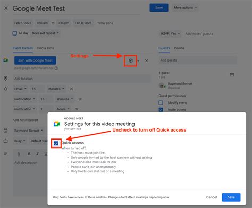Switch to the Guests tab
The height and width of the screenshot is (208, 252).
164,48
